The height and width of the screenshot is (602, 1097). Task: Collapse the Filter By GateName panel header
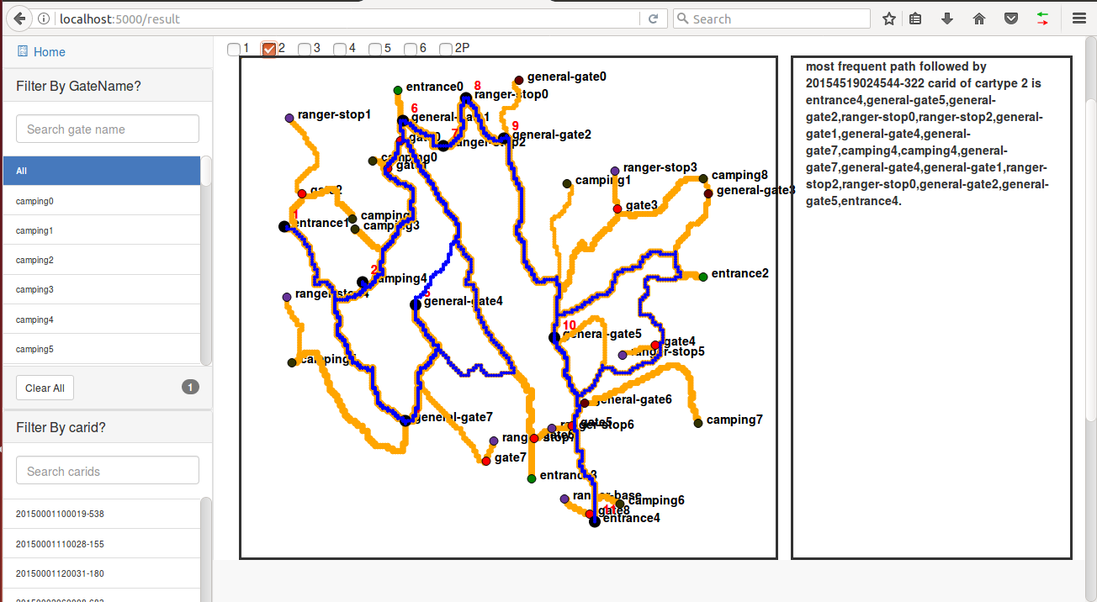(x=107, y=86)
